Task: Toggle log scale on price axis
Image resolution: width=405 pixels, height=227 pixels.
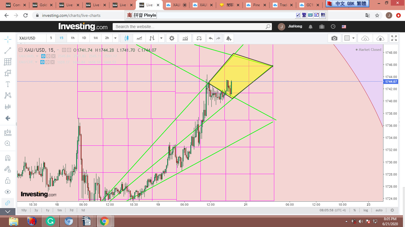Action: coord(366,210)
